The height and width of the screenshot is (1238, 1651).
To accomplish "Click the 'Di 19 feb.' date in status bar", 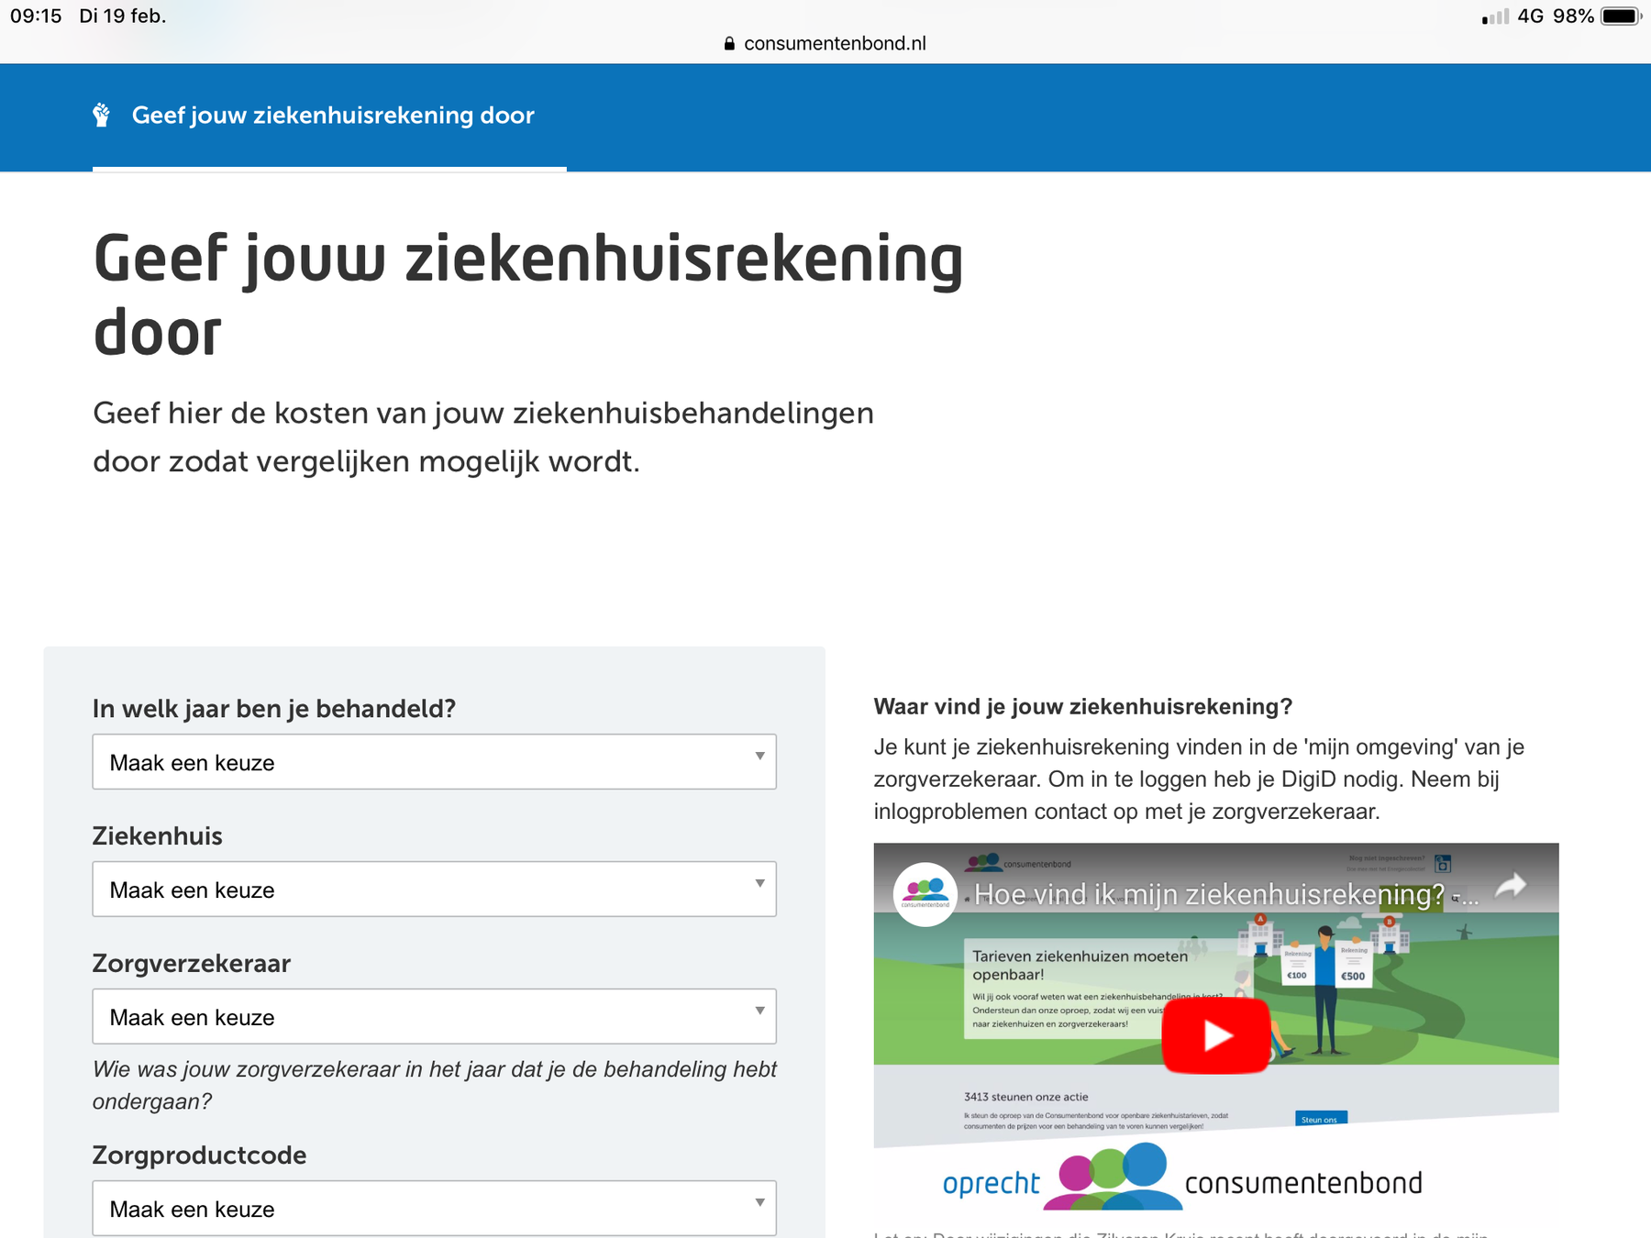I will [x=123, y=17].
